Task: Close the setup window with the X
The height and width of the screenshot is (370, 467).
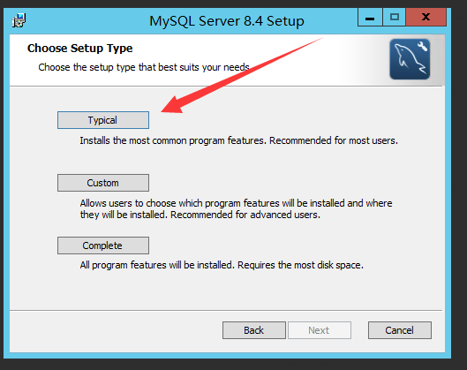Action: point(426,18)
